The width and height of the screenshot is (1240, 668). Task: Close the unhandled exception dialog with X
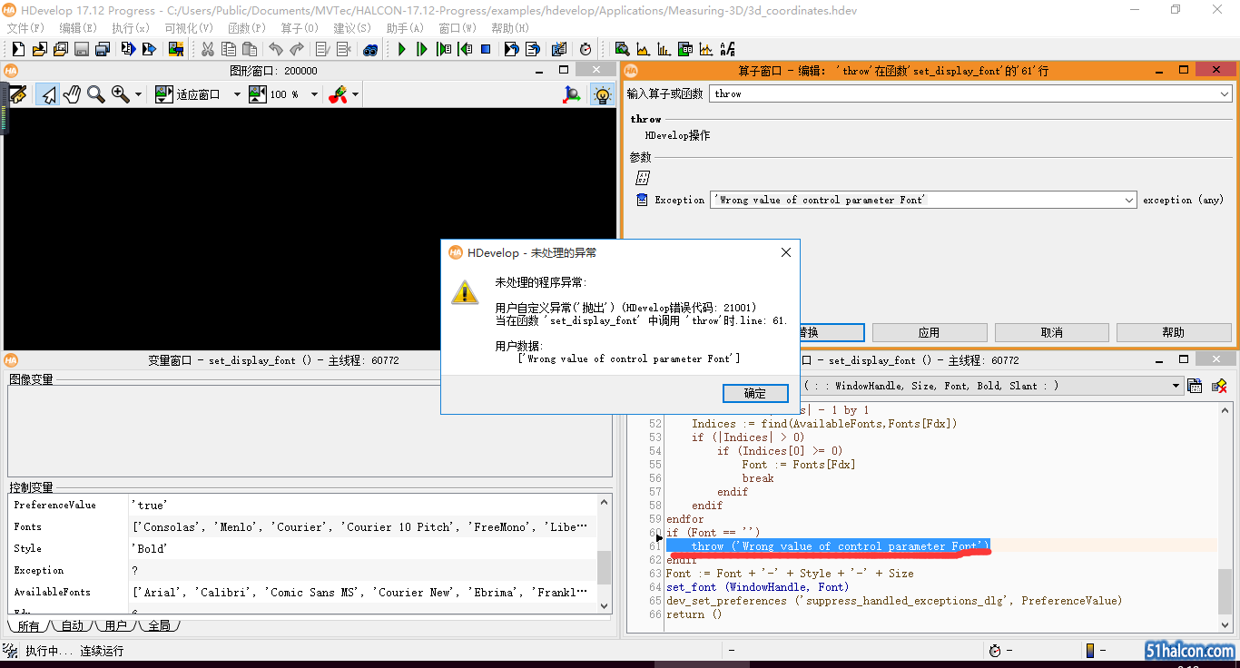(786, 252)
